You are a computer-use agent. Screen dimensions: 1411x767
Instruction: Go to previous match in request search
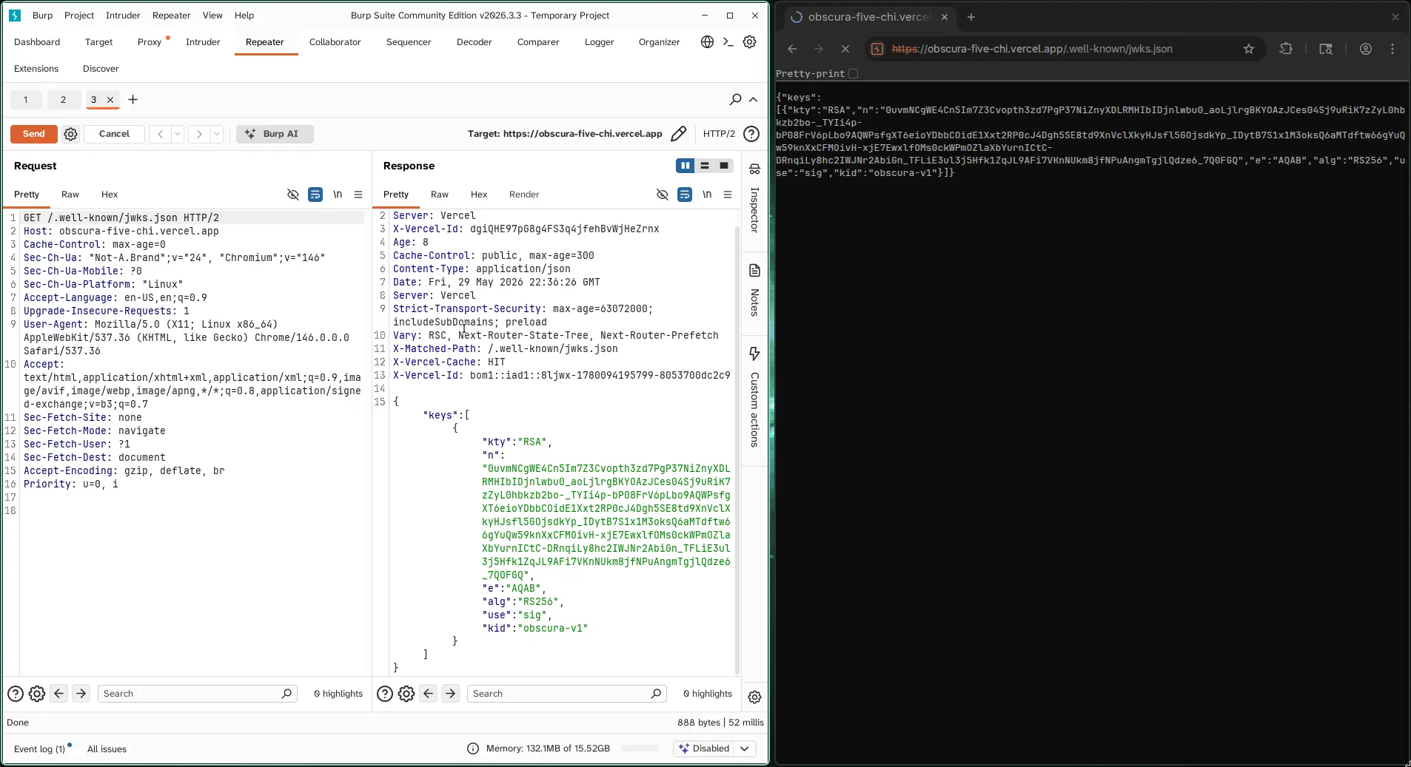pyautogui.click(x=59, y=694)
